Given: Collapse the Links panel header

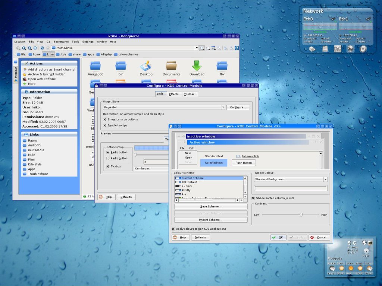Looking at the screenshot, I should pyautogui.click(x=49, y=134).
